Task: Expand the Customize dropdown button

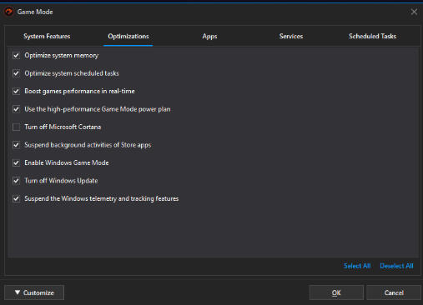Action: click(x=34, y=292)
